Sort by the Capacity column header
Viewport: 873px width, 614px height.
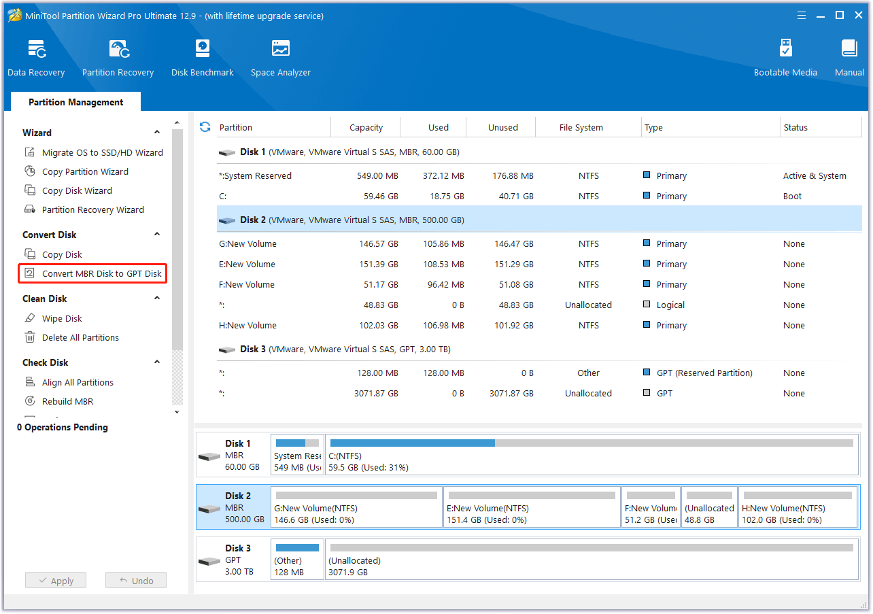[x=366, y=127]
